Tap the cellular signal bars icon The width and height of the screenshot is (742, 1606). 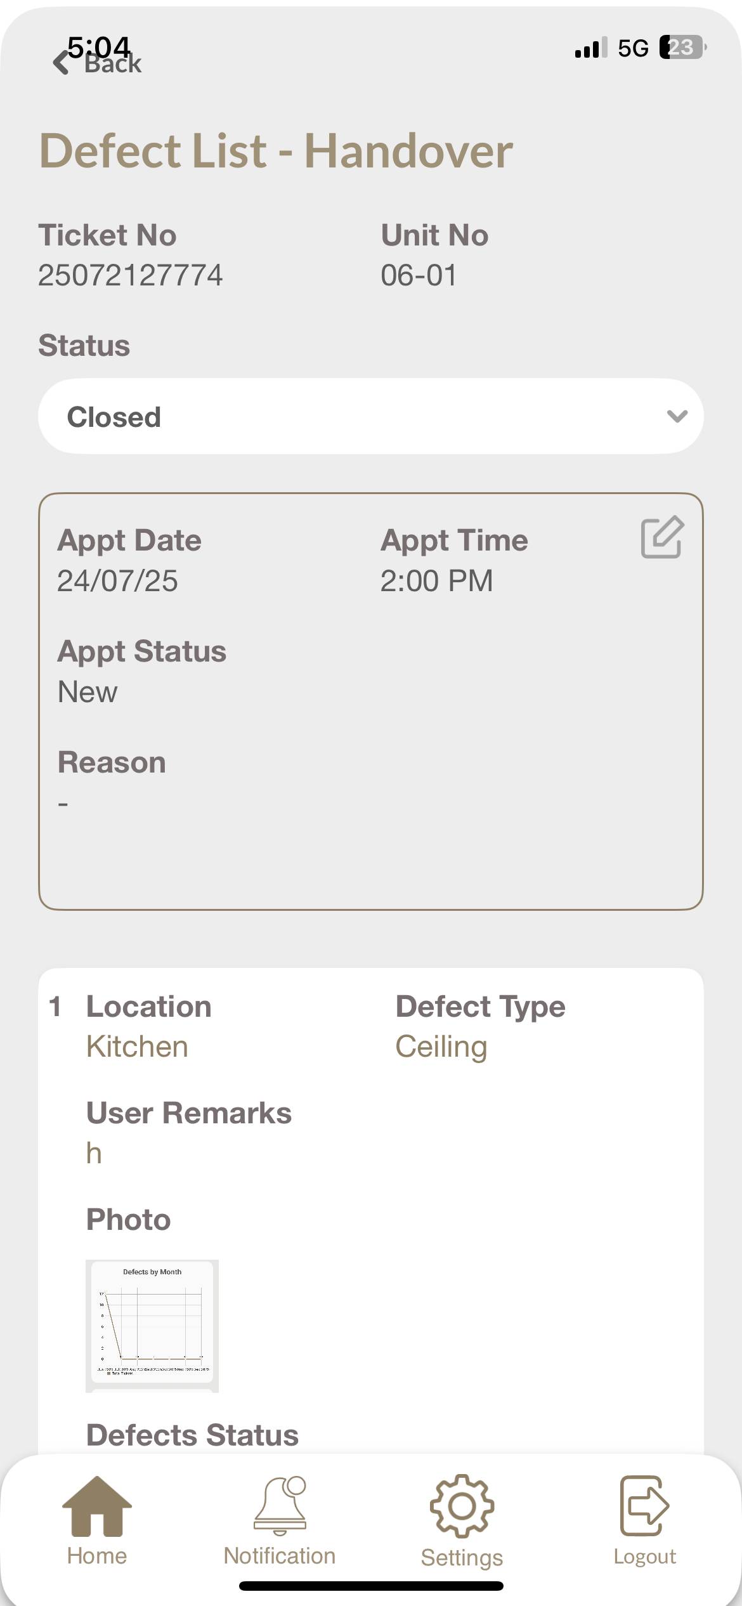pyautogui.click(x=590, y=48)
